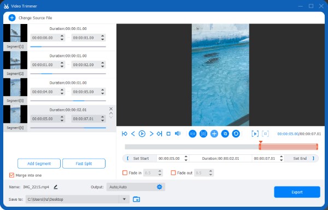Viewport: 328px width, 210px height.
Task: Adjust Segment[6] end time stepper
Action: click(x=103, y=119)
